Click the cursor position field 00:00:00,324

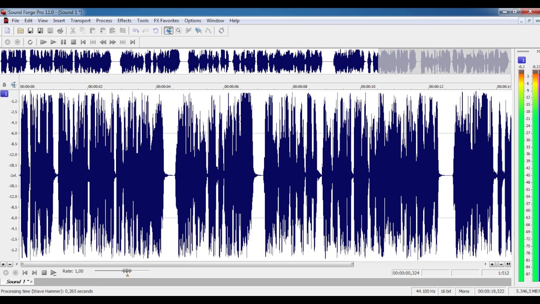click(x=406, y=273)
